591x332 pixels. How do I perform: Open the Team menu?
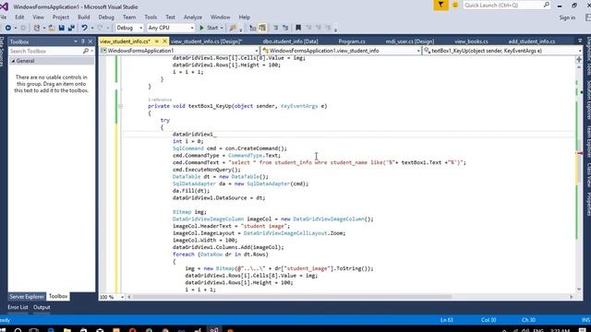[129, 18]
